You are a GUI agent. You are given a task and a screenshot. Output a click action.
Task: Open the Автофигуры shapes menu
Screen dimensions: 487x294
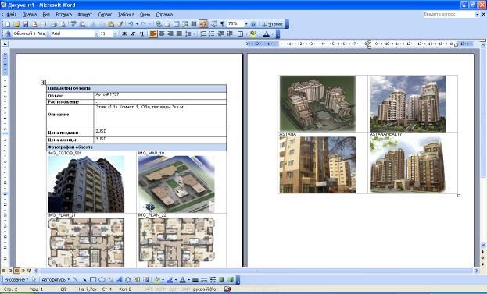56,280
